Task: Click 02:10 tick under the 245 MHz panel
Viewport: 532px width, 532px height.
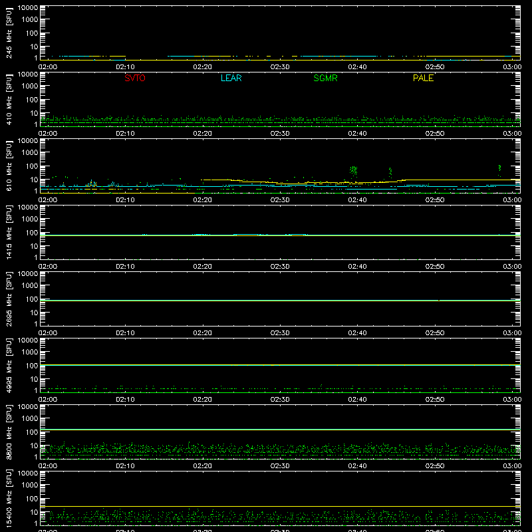Action: click(125, 67)
